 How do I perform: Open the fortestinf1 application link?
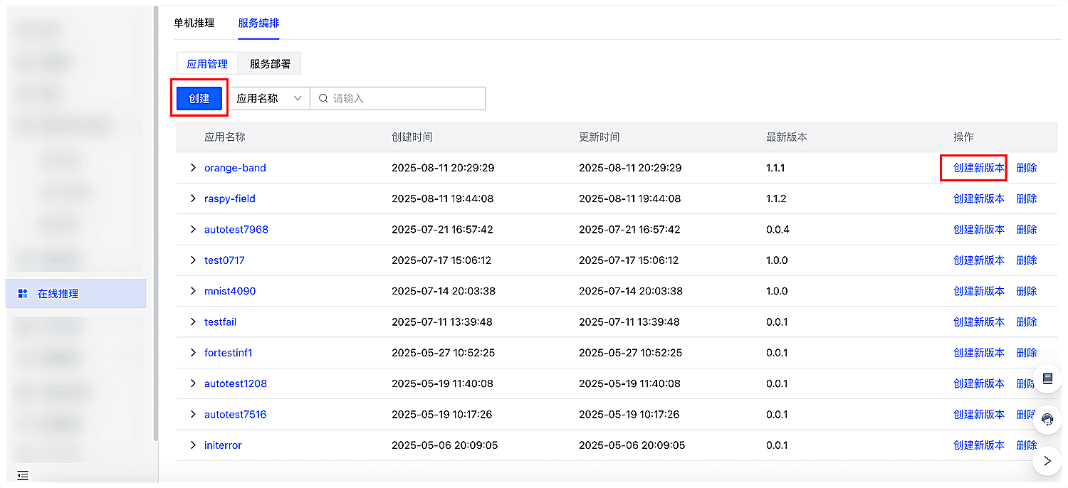229,353
